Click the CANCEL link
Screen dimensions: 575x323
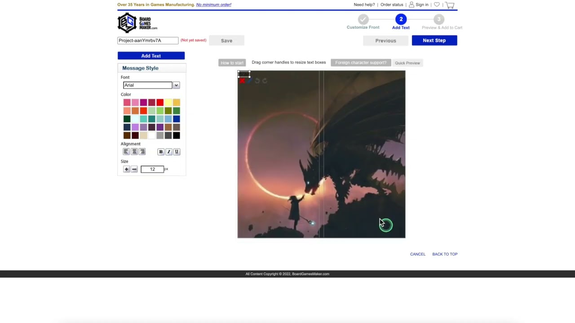[418, 254]
